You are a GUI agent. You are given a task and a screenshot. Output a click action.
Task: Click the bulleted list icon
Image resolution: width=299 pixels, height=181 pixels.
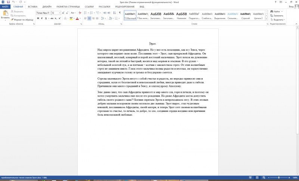[x=85, y=13]
